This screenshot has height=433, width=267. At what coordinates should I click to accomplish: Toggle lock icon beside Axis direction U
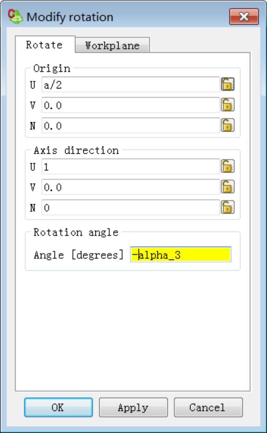point(228,166)
